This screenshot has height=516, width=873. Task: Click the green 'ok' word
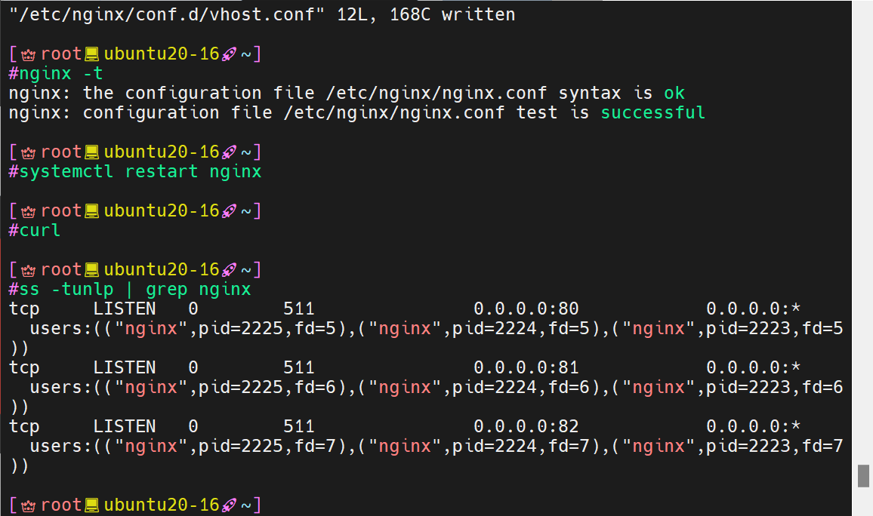pyautogui.click(x=674, y=93)
